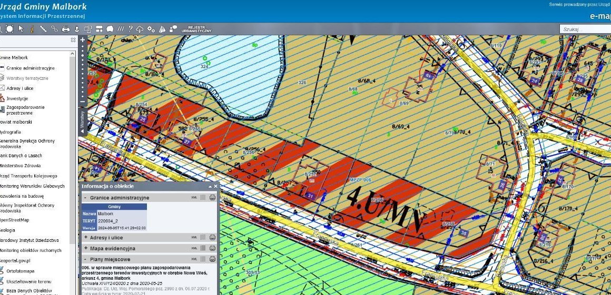Click the map print icon in the toolbar
This screenshot has height=295, width=611.
coord(66,28)
